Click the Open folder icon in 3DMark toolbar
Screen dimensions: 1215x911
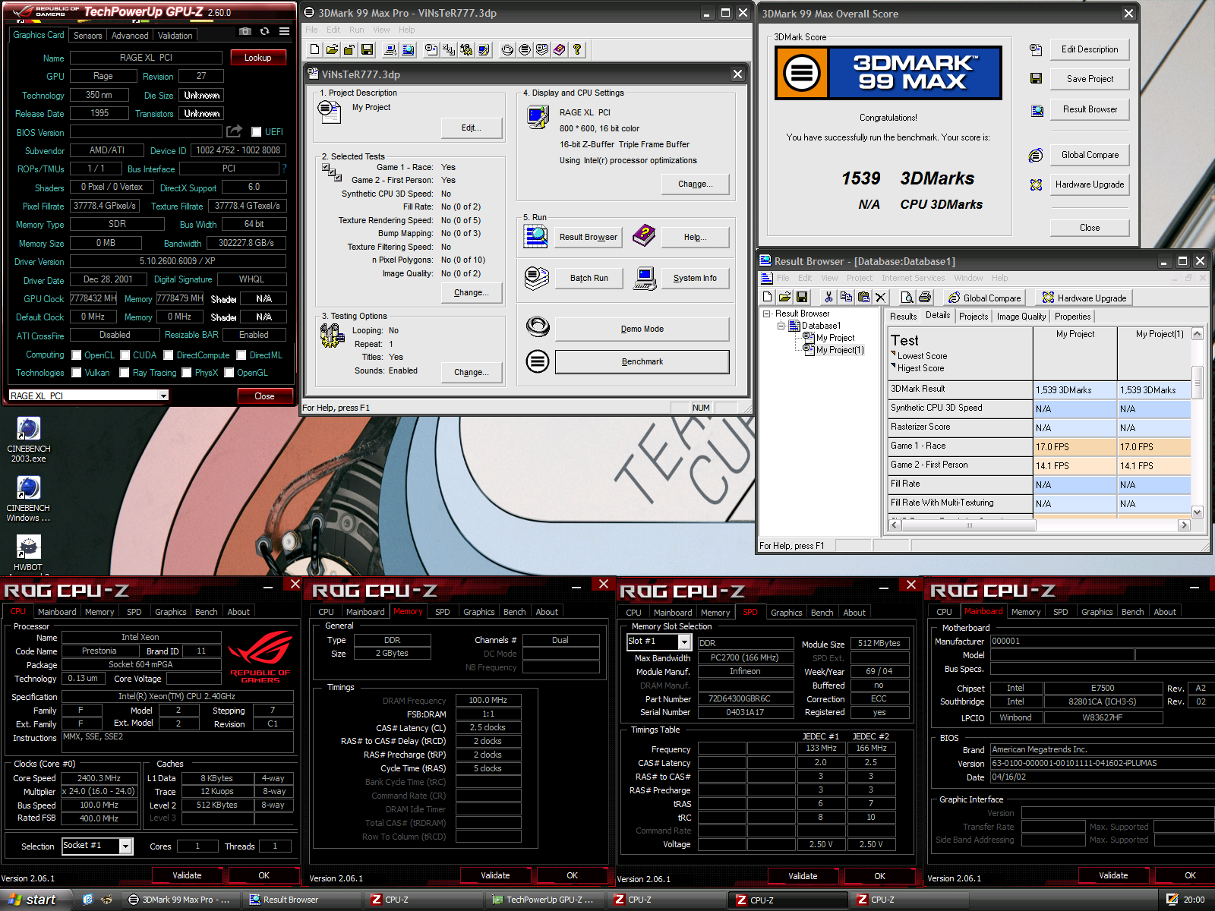[x=332, y=49]
